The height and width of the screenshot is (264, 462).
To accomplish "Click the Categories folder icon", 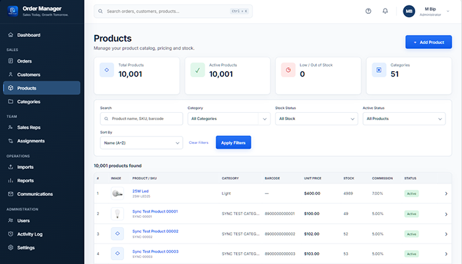I will (11, 102).
